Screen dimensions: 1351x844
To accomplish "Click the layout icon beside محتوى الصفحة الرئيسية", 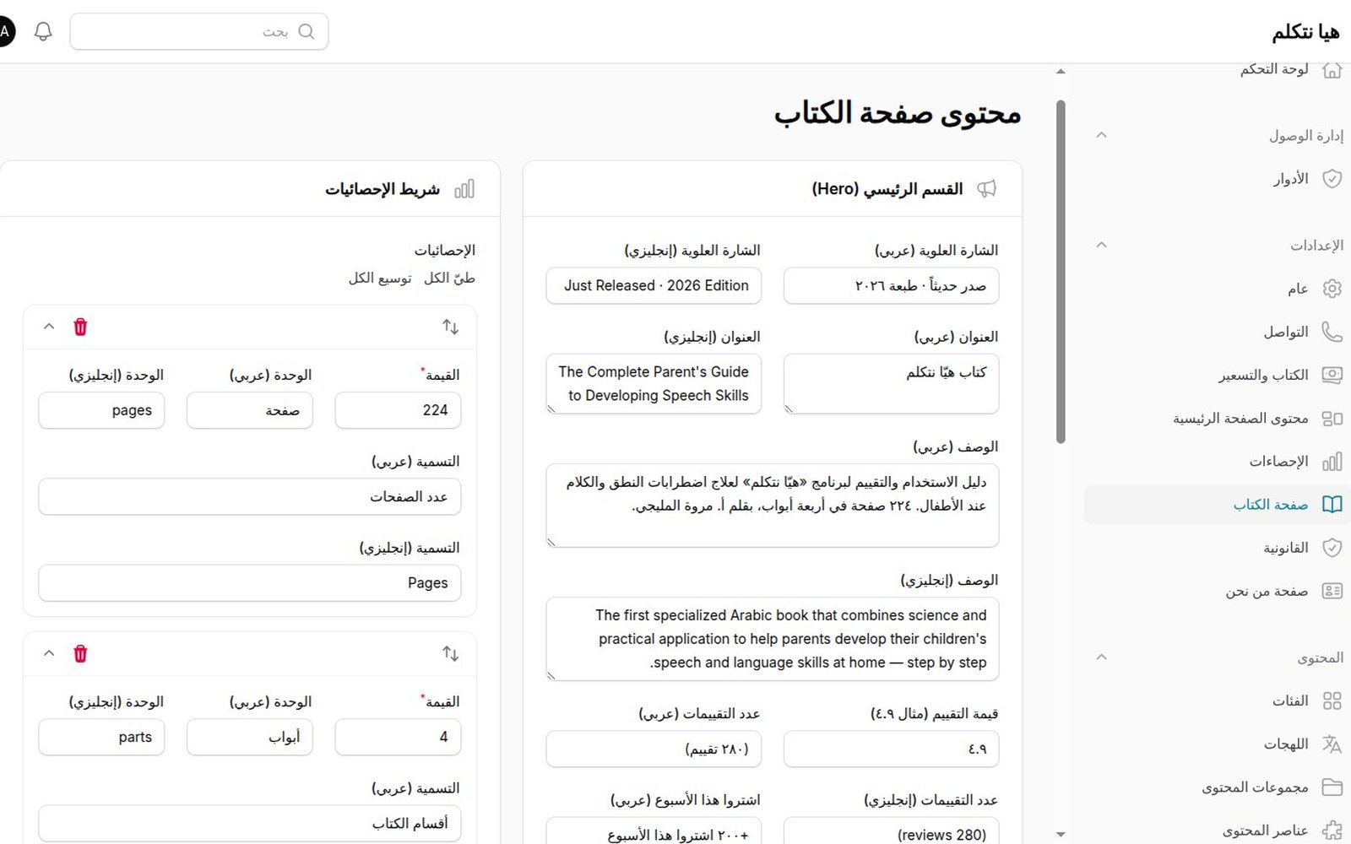I will coord(1332,419).
